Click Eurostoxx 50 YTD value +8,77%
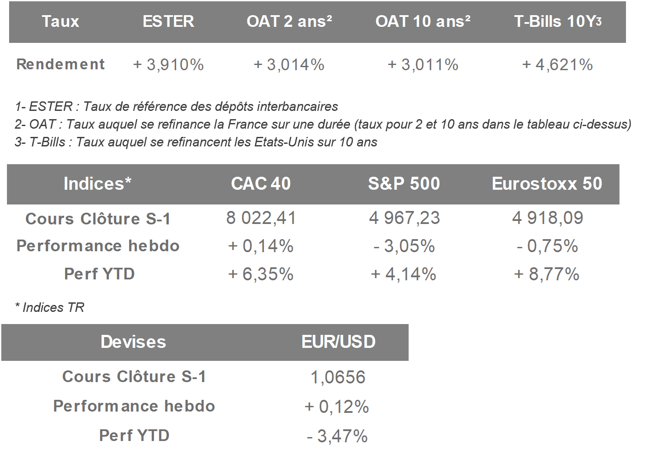 coord(547,274)
